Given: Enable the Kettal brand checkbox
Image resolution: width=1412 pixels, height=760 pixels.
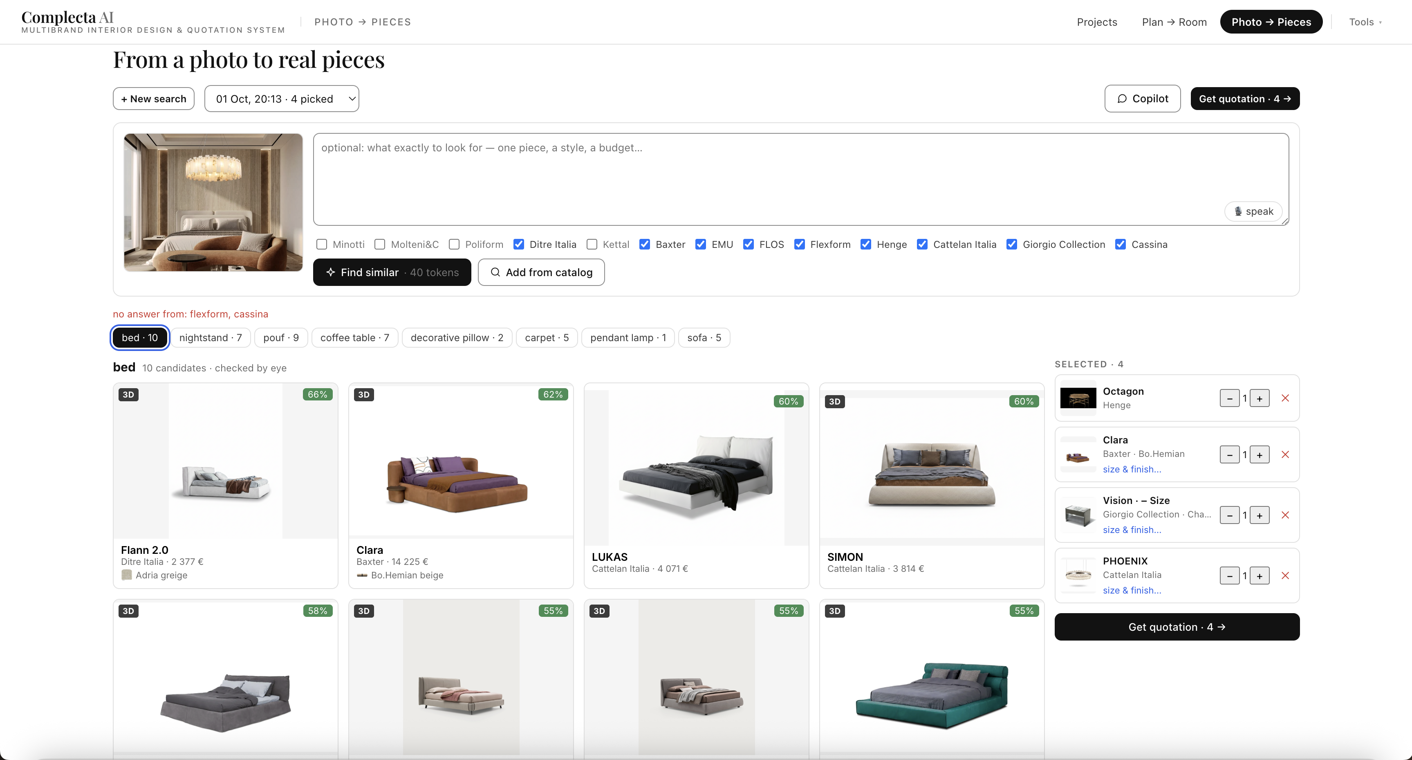Looking at the screenshot, I should (592, 245).
